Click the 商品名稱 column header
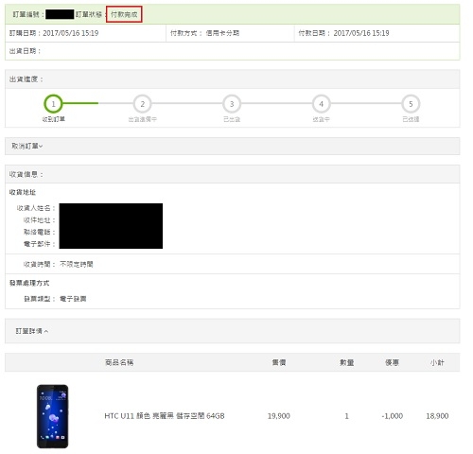Viewport: 473px width, 454px height. 119,362
